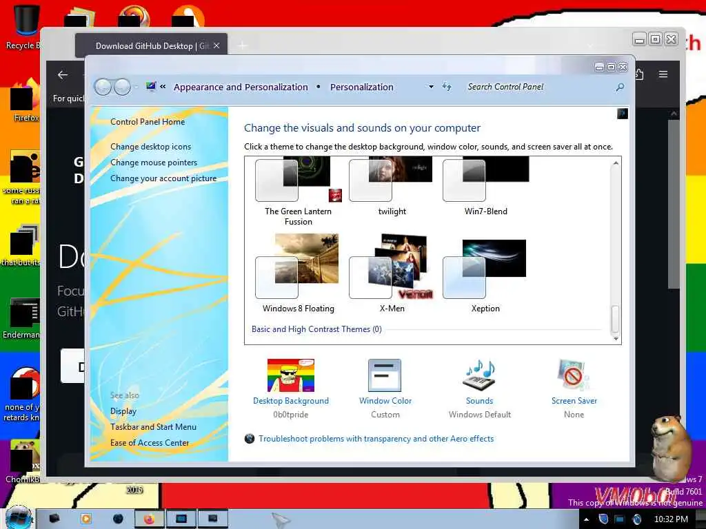
Task: Open the address bar history dropdown
Action: [431, 87]
